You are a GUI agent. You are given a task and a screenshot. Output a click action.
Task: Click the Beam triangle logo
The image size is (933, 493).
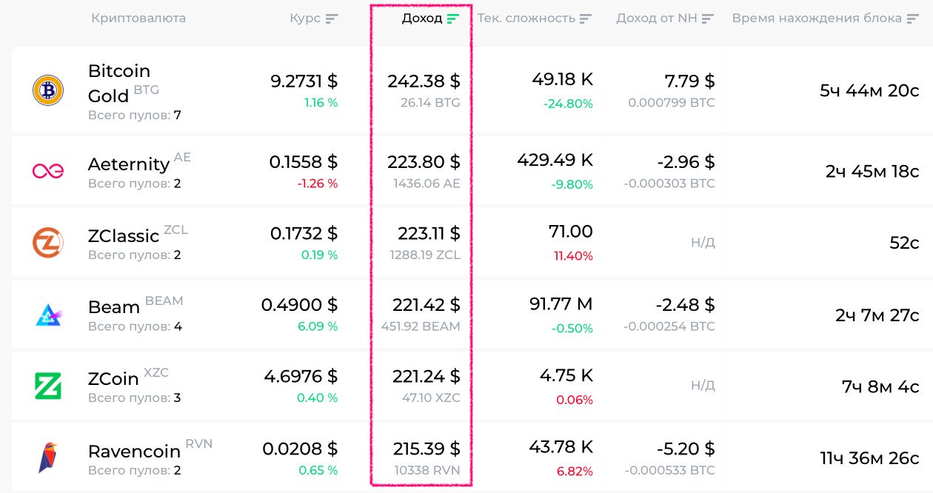click(48, 315)
